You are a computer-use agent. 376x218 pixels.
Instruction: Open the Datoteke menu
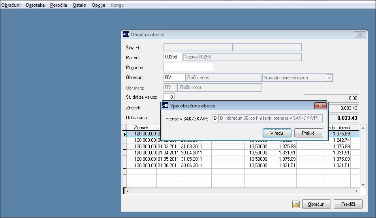coord(36,5)
